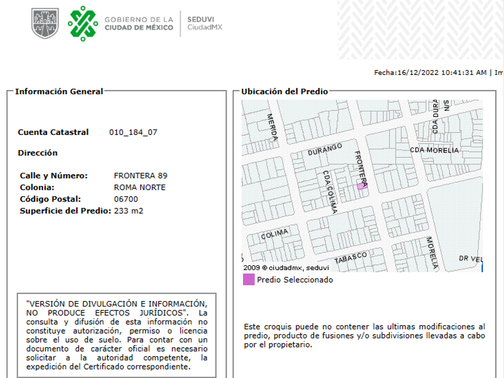Click the Ubicación del Predio section title

click(284, 91)
